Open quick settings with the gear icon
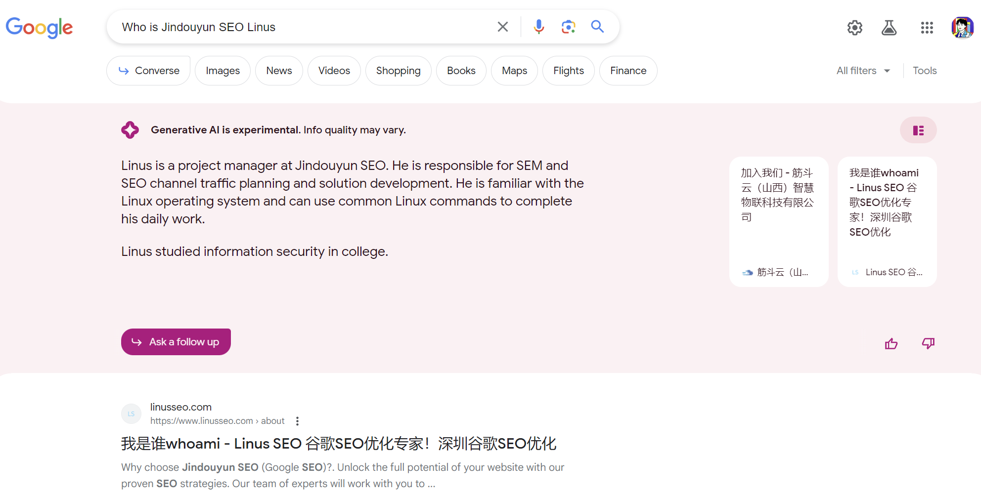This screenshot has height=497, width=981. [855, 28]
